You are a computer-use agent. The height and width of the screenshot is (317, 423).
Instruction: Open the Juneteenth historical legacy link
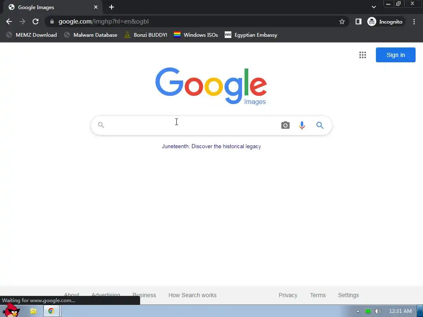211,147
